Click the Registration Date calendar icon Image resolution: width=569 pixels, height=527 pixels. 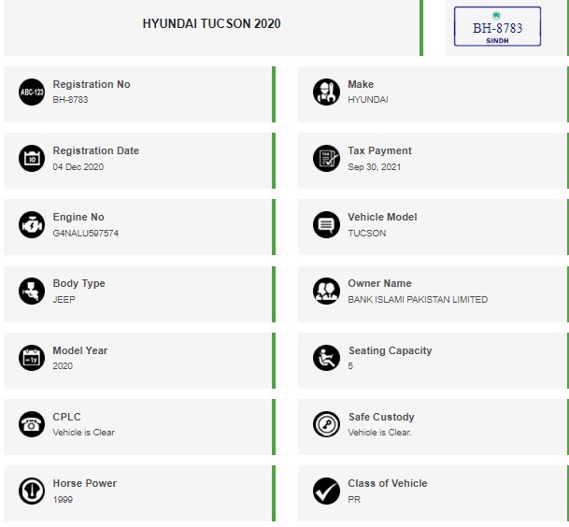click(x=31, y=158)
